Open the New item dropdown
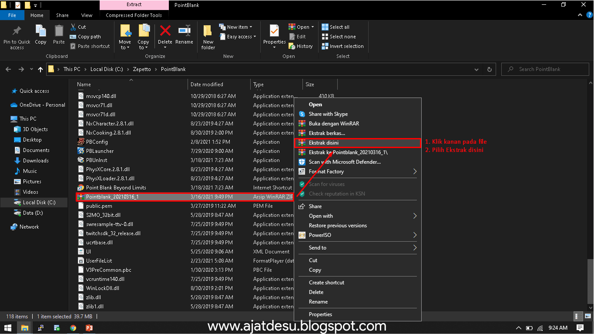 point(235,27)
